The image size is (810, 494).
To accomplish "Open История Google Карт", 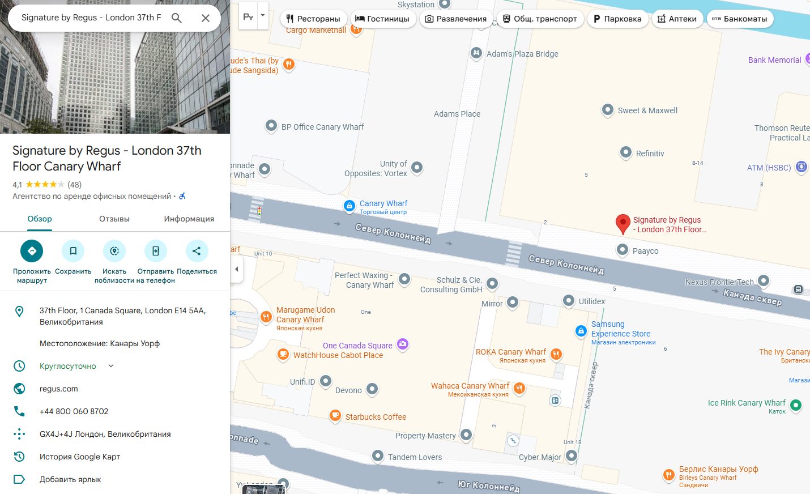I will pos(80,457).
